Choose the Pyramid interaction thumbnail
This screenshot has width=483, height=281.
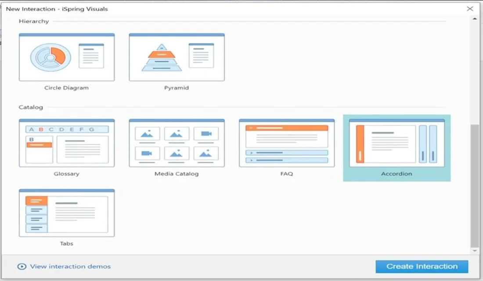coord(177,57)
